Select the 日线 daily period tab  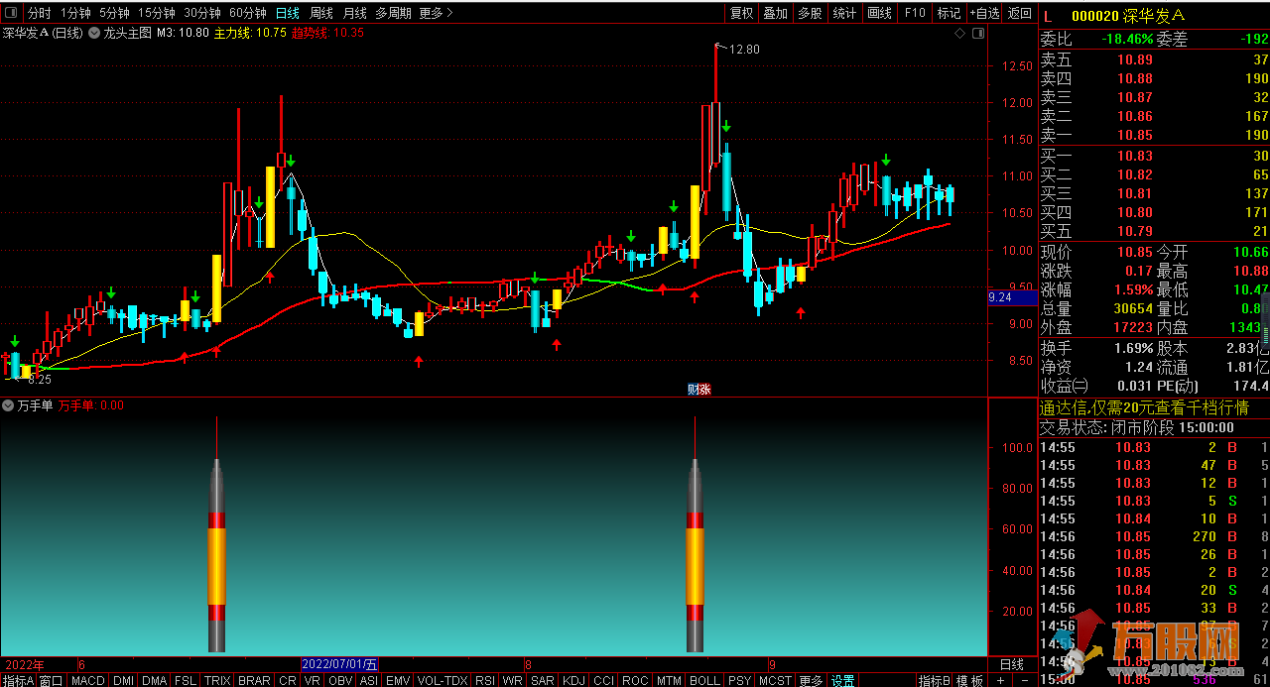tap(288, 13)
